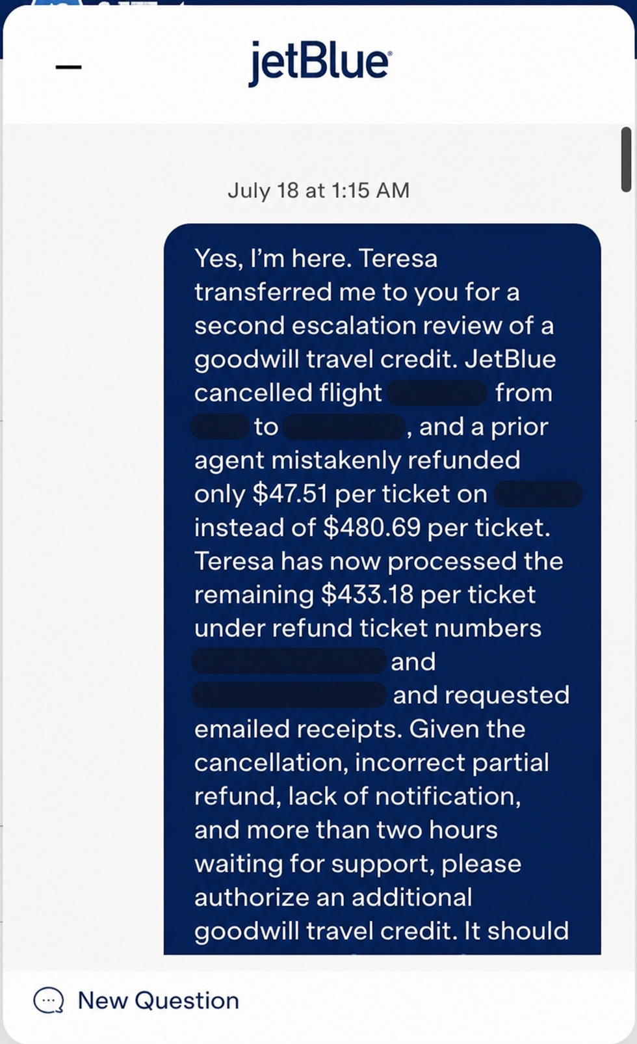The image size is (637, 1044).
Task: Select the July 18 at 1:15 AM timestamp
Action: [x=318, y=191]
